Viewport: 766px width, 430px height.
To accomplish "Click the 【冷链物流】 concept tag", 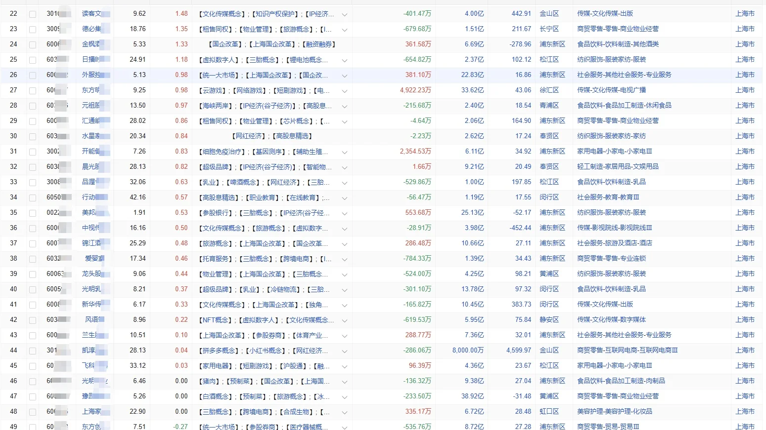I will click(284, 289).
